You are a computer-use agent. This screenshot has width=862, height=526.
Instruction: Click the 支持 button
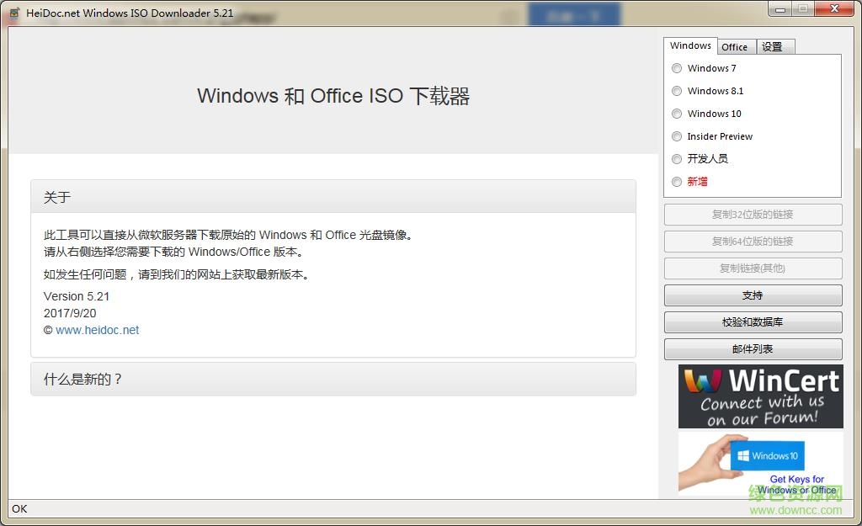click(x=753, y=295)
